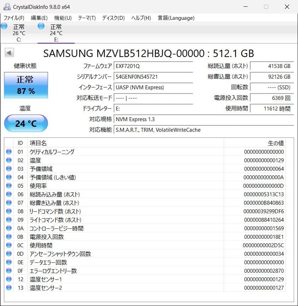
Task: Click status orb of row 13 温度センサー2
Action: tap(9, 288)
